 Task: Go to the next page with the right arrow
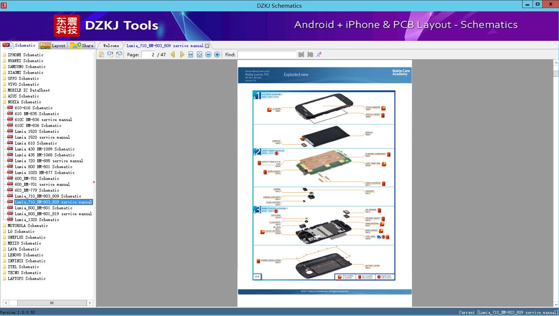coord(182,54)
